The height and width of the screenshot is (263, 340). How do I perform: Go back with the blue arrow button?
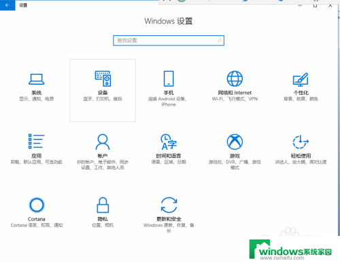[7, 5]
